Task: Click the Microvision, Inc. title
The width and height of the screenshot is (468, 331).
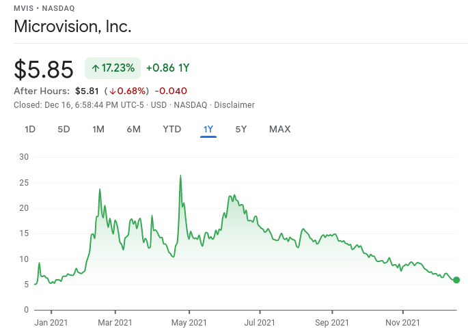Action: pyautogui.click(x=72, y=27)
